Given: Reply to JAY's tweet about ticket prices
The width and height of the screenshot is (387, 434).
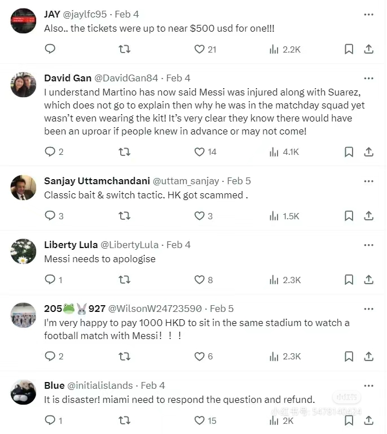Looking at the screenshot, I should tap(50, 49).
